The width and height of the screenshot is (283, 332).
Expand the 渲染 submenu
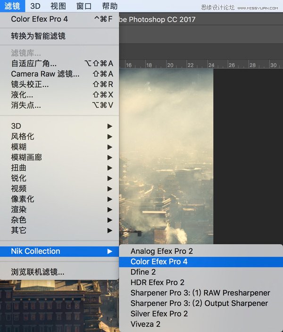click(x=59, y=209)
